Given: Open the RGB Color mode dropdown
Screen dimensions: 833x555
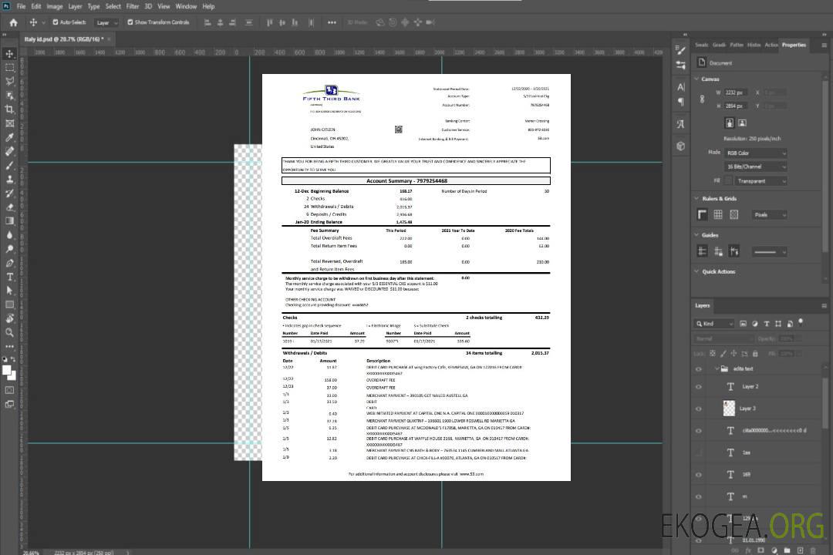Looking at the screenshot, I should [756, 153].
